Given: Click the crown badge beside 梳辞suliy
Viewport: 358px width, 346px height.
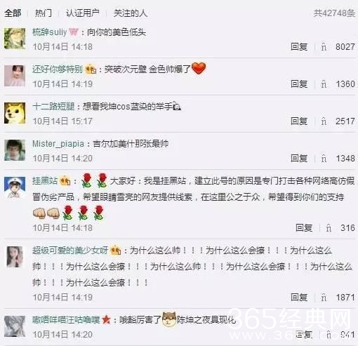Looking at the screenshot, I should coord(74,32).
